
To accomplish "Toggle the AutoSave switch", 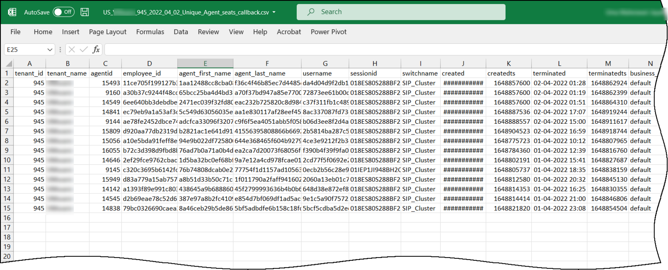I will 64,12.
